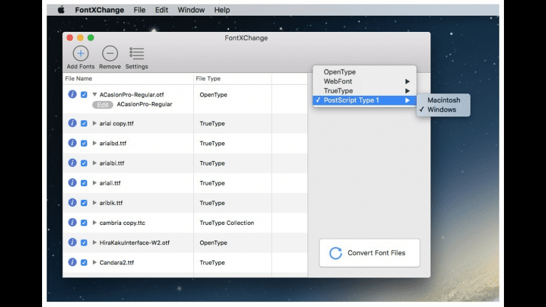Click the Convert Font Files button
Viewport: 546px width, 307px height.
tap(370, 252)
